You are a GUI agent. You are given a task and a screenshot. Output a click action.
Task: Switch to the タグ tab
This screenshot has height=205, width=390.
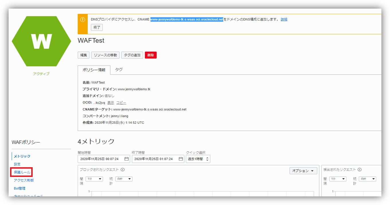(x=119, y=70)
